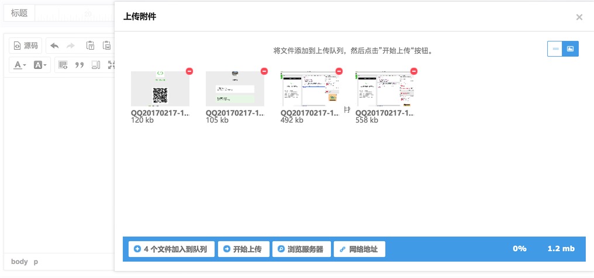Remove the 492 kb file from queue
The height and width of the screenshot is (278, 594).
click(x=339, y=71)
